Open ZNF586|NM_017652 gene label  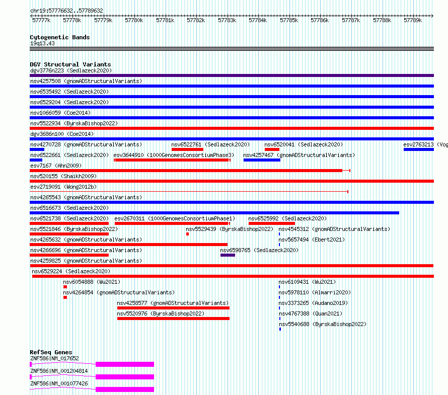(54, 358)
